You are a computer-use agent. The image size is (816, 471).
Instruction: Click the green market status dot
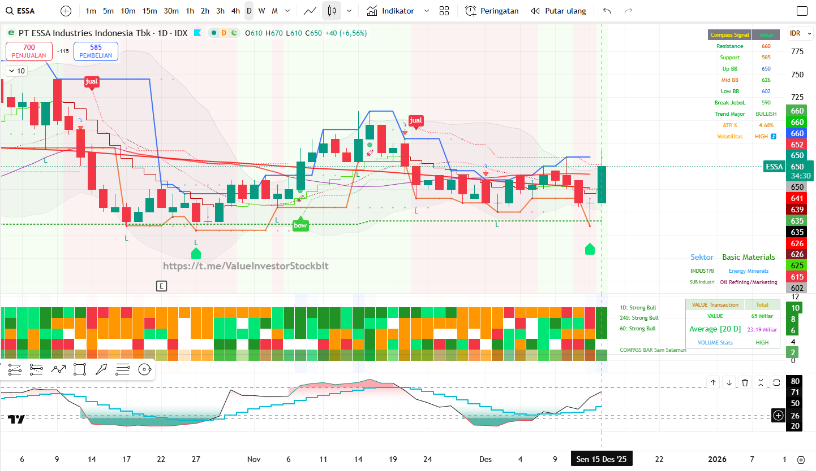pos(213,33)
